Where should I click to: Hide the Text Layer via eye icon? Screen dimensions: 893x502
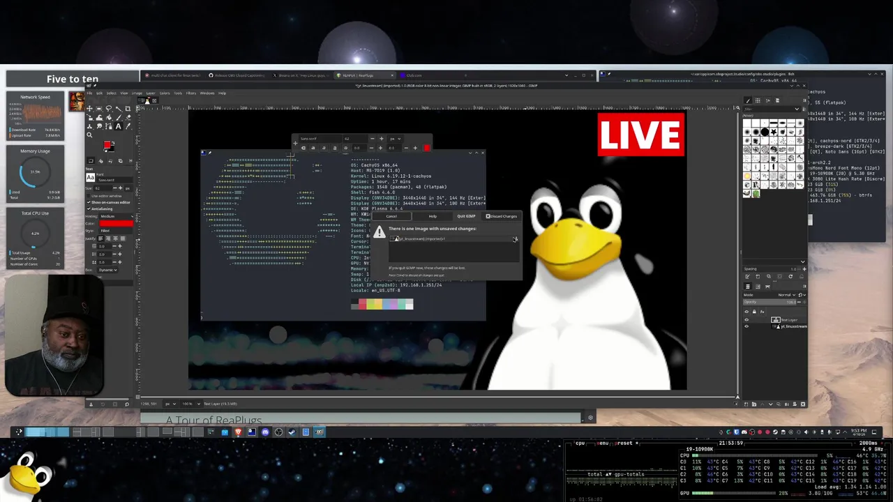[x=746, y=320]
